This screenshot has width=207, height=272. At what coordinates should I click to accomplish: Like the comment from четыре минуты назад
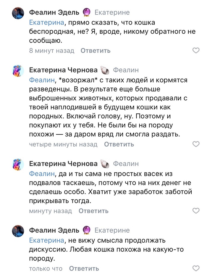pyautogui.click(x=196, y=144)
